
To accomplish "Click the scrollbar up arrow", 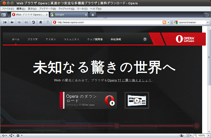I will coord(209,28).
